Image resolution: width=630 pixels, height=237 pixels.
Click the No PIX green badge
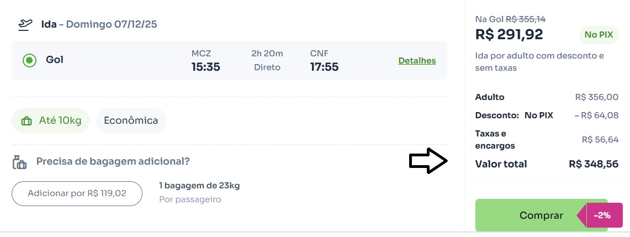599,35
